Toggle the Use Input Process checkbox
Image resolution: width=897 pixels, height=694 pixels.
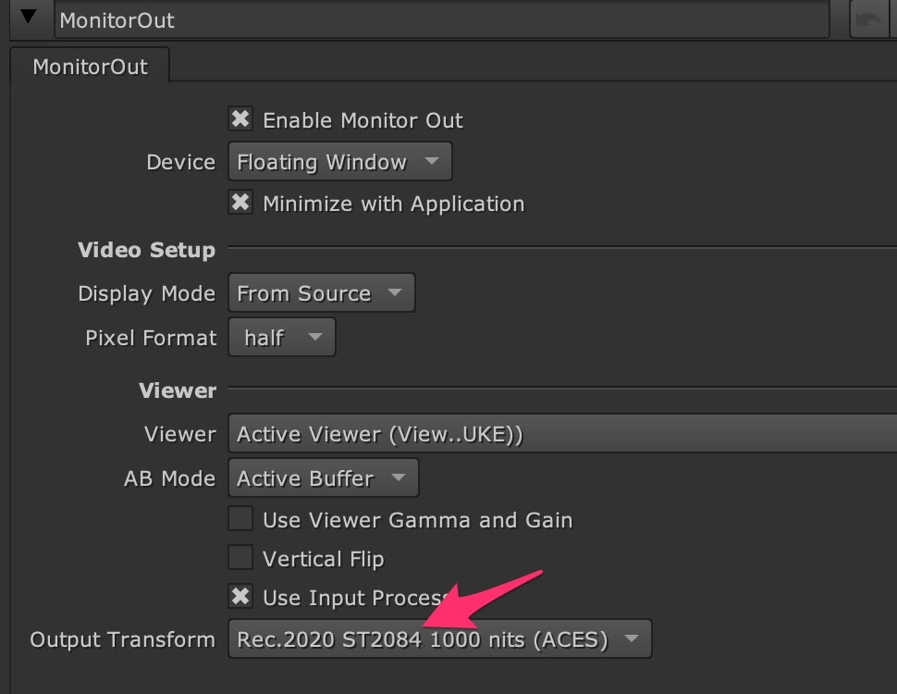(x=240, y=597)
